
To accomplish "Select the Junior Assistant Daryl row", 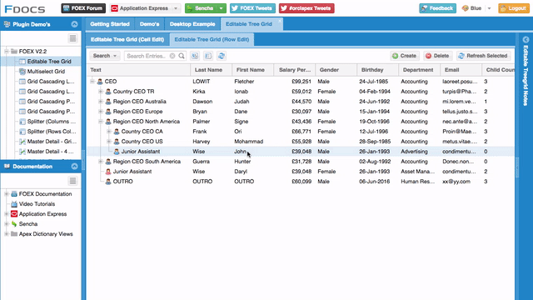I will pyautogui.click(x=301, y=172).
